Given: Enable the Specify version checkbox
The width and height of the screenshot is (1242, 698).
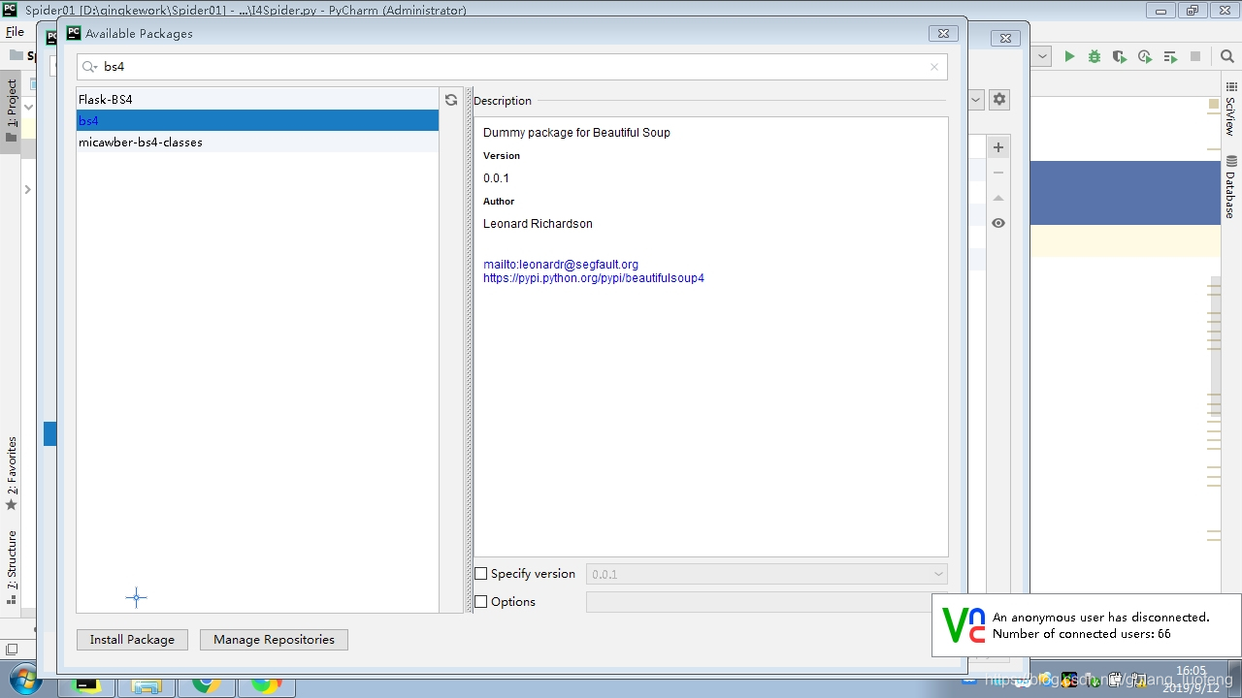Looking at the screenshot, I should click(480, 574).
